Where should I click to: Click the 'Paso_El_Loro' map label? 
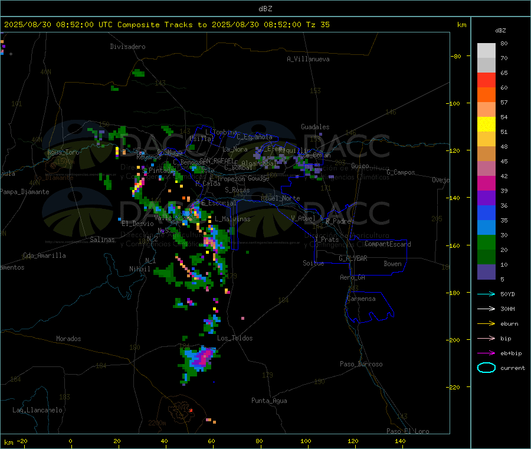408,431
